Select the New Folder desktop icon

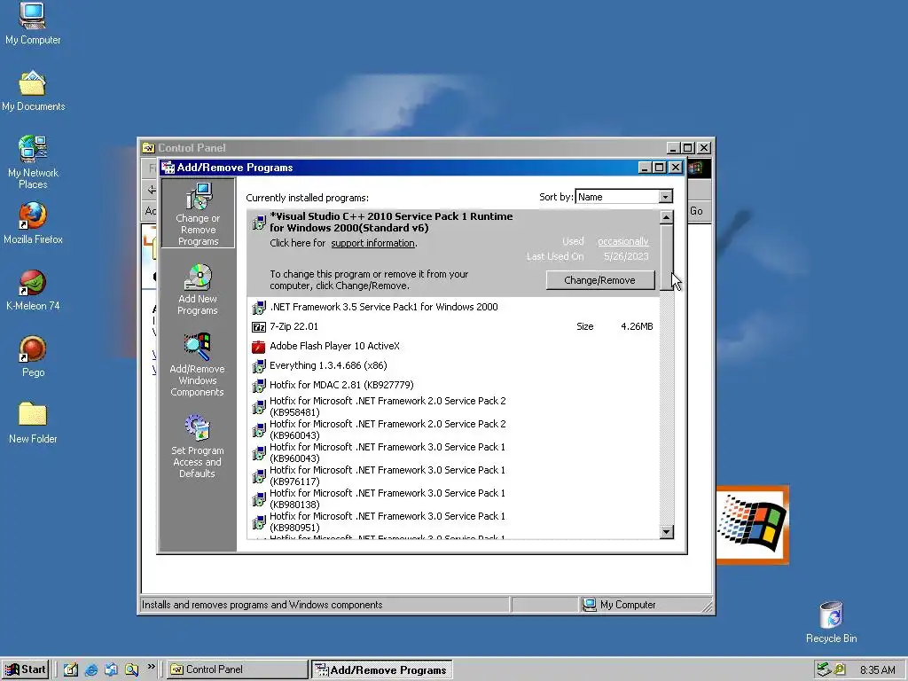[x=33, y=423]
